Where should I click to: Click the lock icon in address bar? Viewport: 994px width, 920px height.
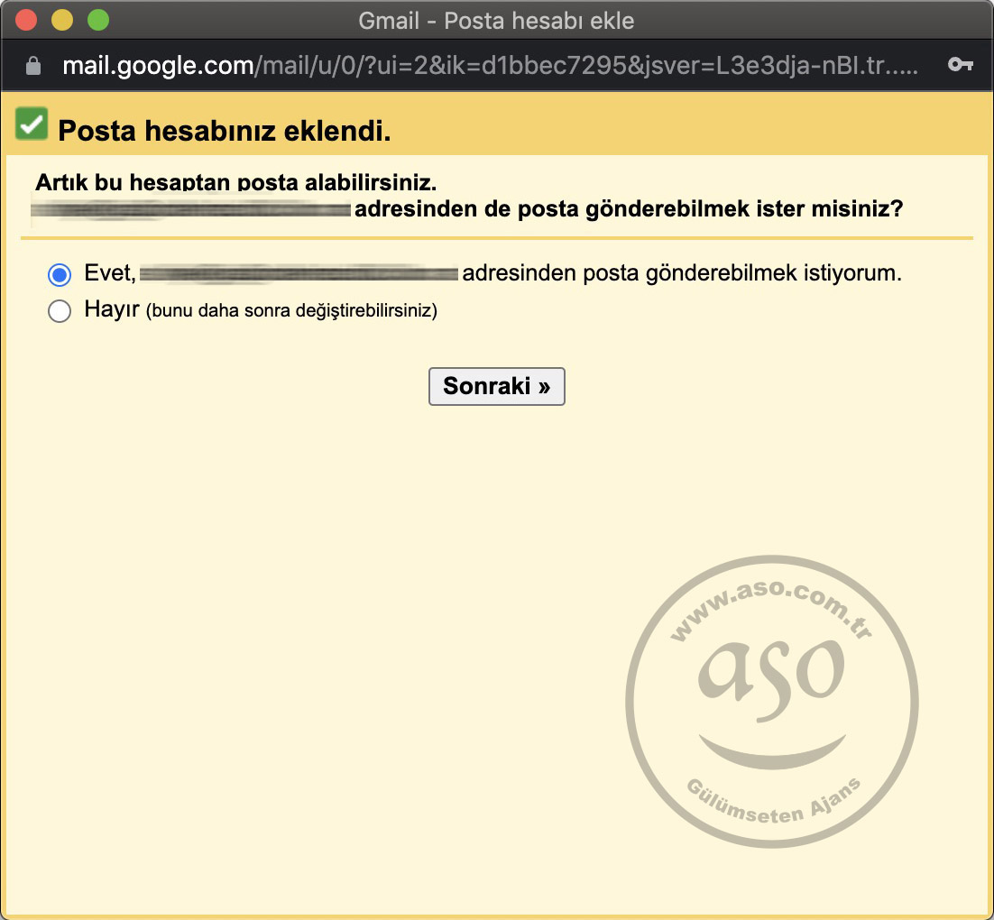tap(33, 66)
